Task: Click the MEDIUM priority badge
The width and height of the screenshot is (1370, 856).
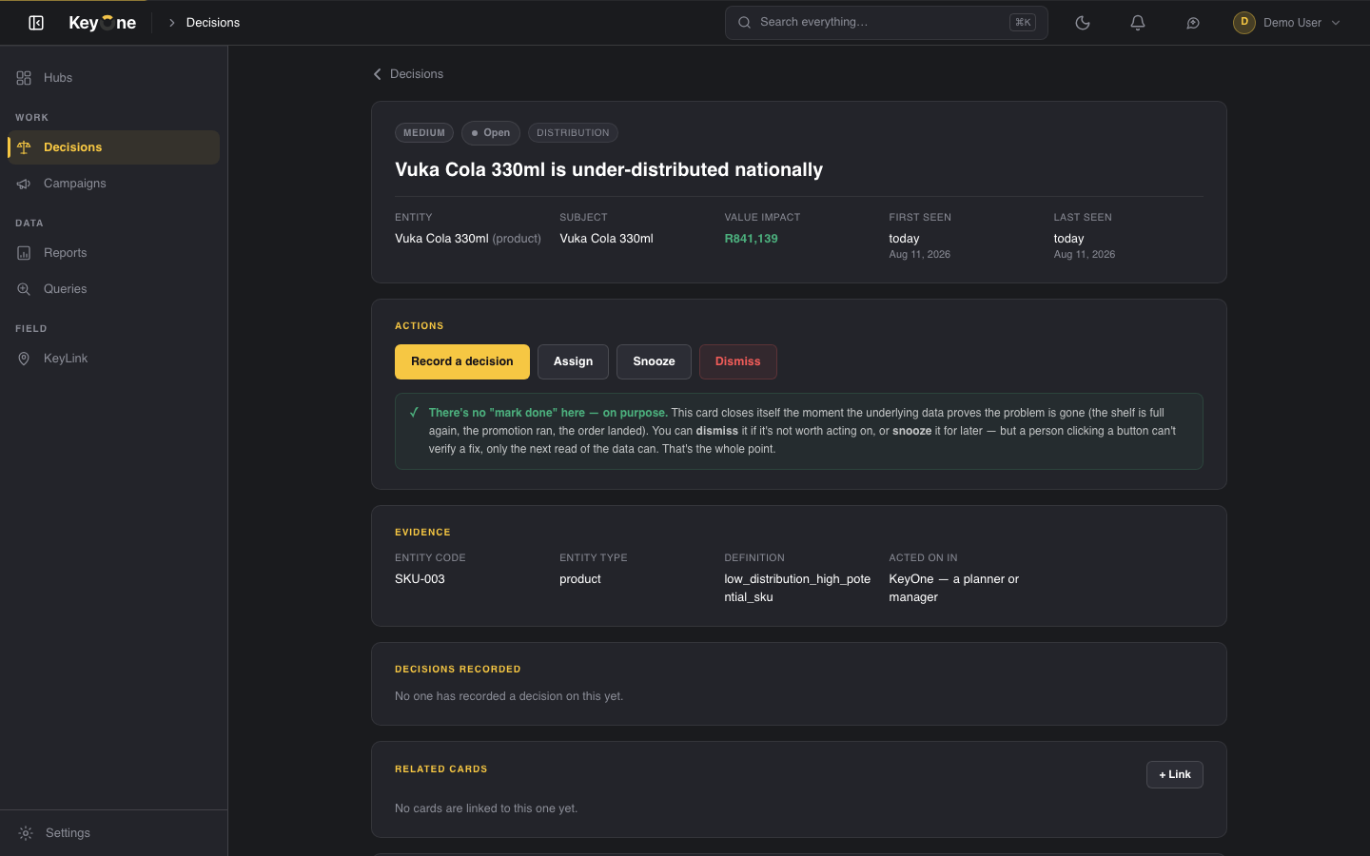Action: point(424,133)
